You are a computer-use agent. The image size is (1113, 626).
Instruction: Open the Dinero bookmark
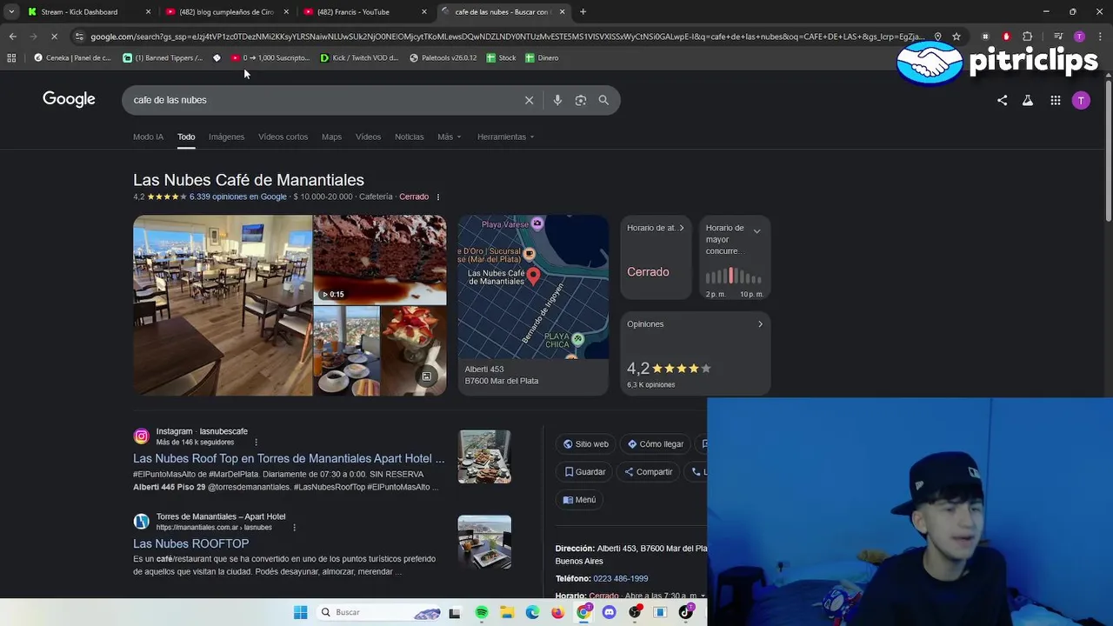[x=541, y=57]
